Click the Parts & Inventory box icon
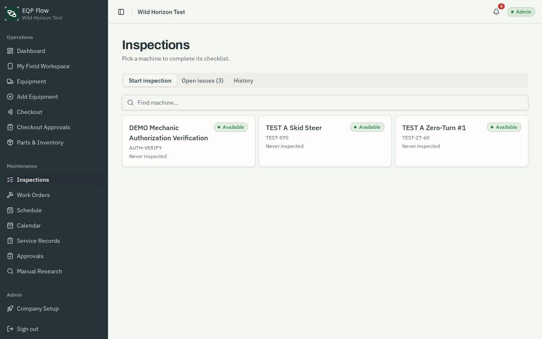This screenshot has width=542, height=339. (x=10, y=142)
